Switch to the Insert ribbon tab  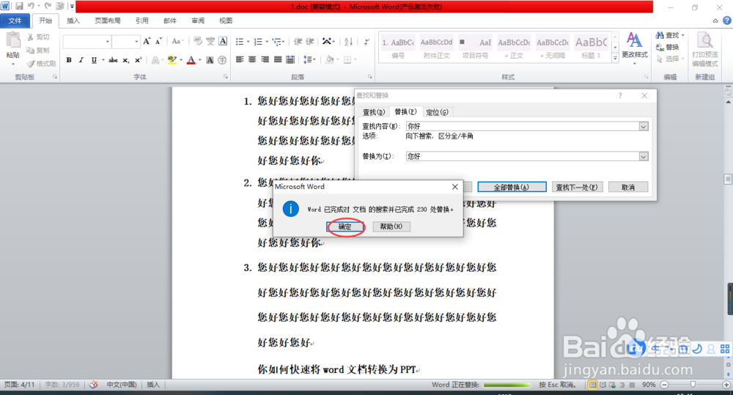(73, 21)
